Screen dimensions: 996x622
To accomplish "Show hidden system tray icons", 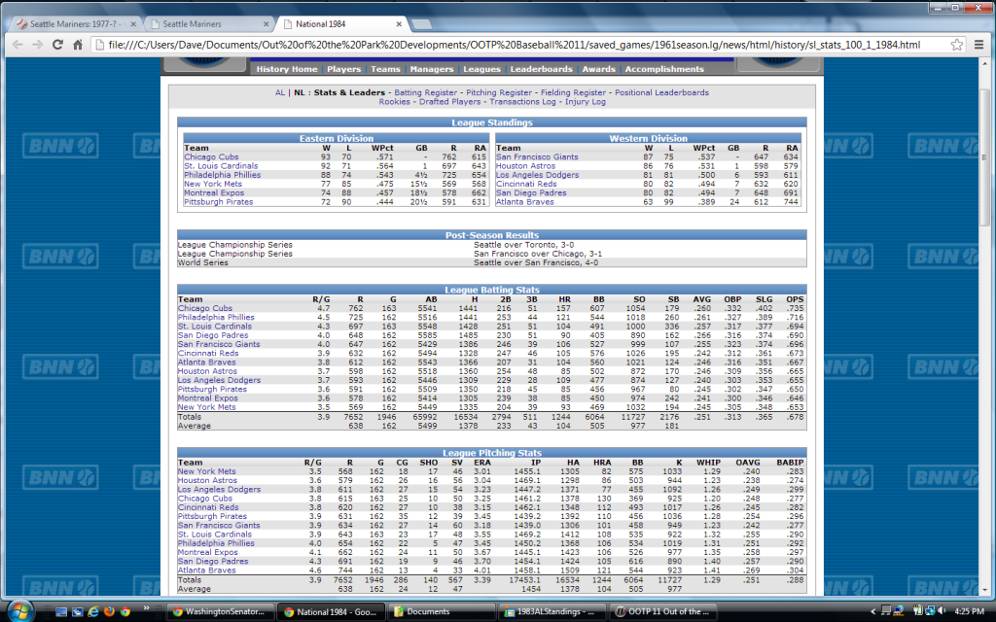I will (x=872, y=612).
